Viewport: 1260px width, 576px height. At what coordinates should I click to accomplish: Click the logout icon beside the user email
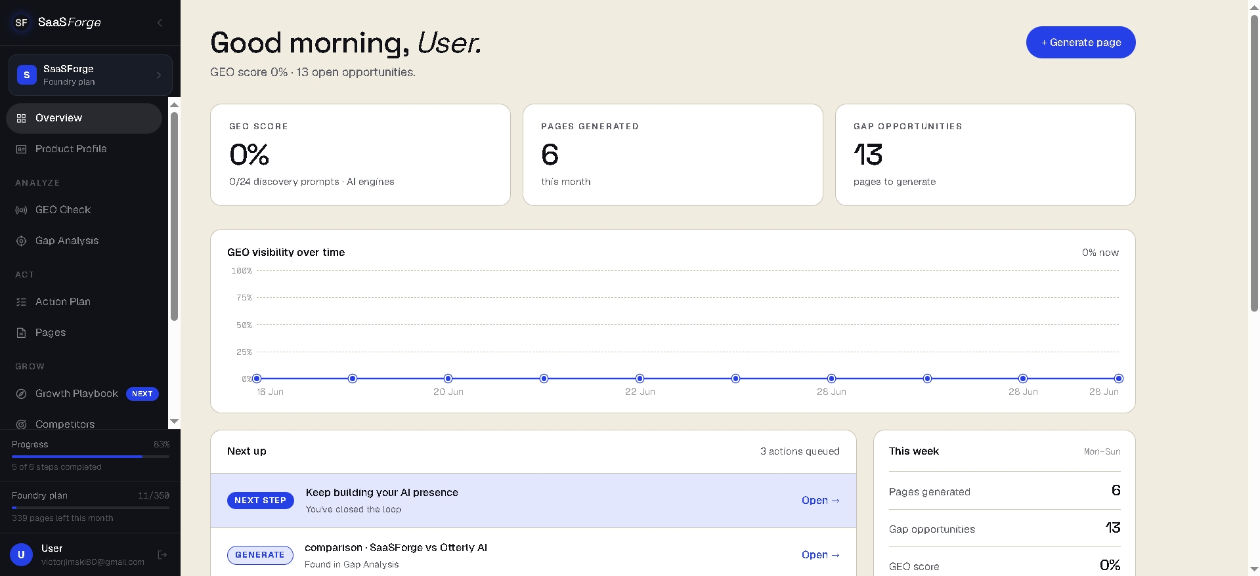point(162,555)
